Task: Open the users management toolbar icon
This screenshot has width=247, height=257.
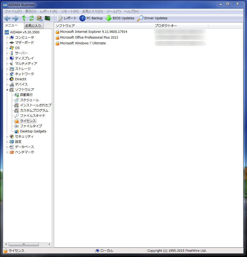Action: coord(39,18)
